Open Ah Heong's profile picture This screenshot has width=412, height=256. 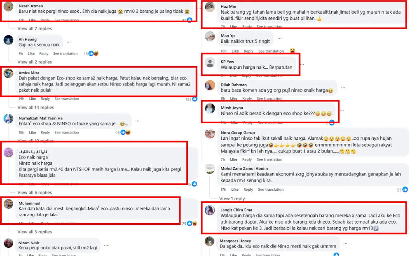tap(9, 40)
